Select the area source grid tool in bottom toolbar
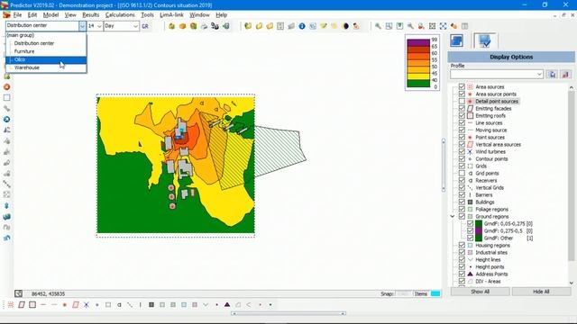 click(x=11, y=304)
